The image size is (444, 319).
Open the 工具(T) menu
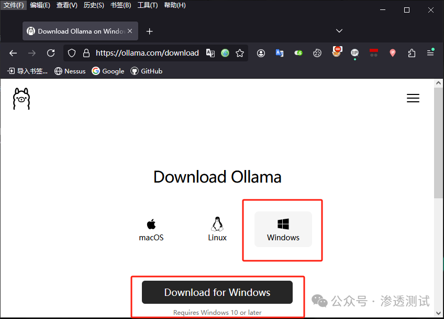148,5
